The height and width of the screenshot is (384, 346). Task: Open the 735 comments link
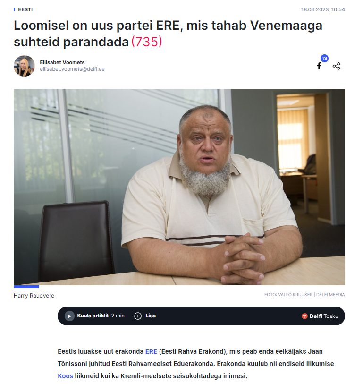point(147,42)
